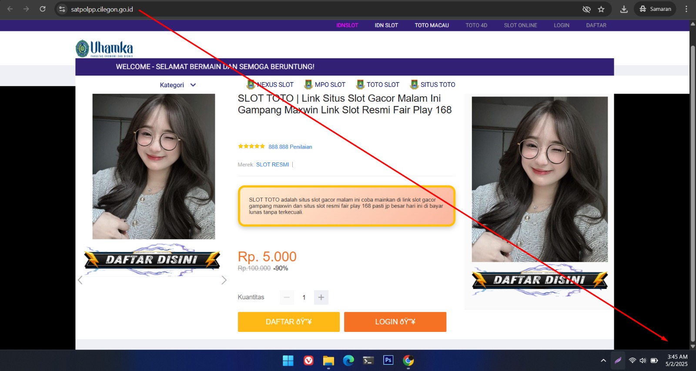
Task: Open the TOTO MACAU menu item
Action: (432, 25)
